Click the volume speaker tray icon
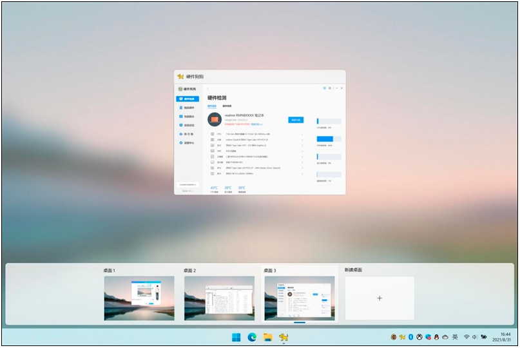 475,337
